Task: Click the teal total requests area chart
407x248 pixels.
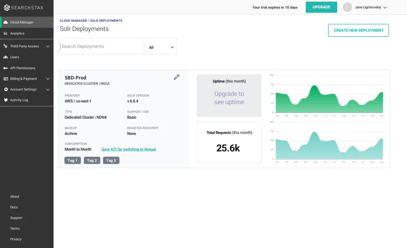Action: [329, 145]
